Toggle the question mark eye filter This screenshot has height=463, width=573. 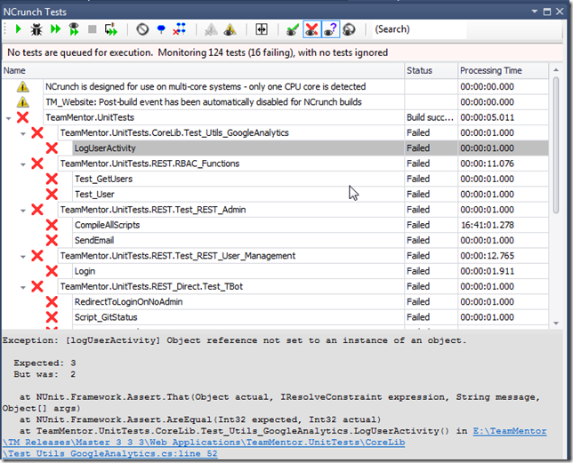coord(330,29)
